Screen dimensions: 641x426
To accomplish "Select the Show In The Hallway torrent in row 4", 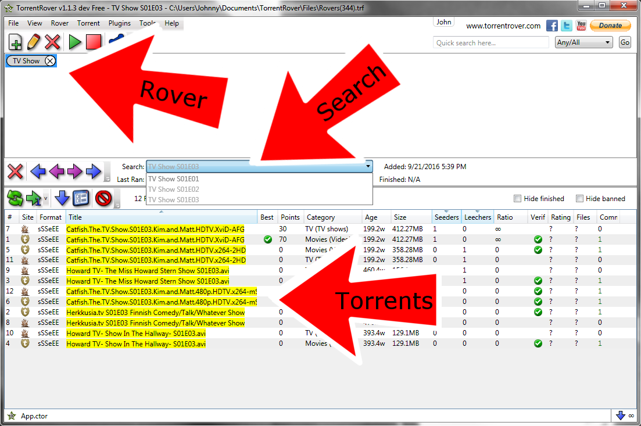I will pos(136,344).
